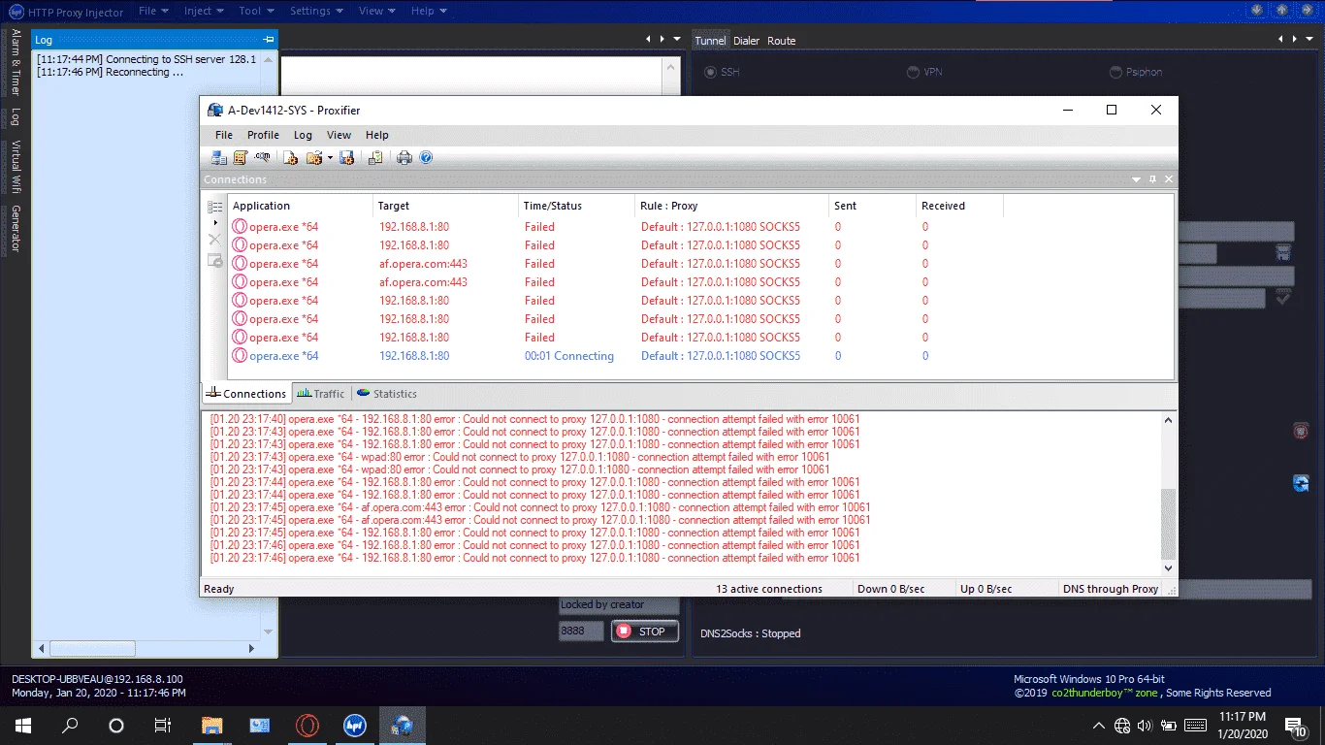Open Proxy Servers settings in Proxifier toolbar
Screen dimensions: 1325x745
[x=219, y=158]
